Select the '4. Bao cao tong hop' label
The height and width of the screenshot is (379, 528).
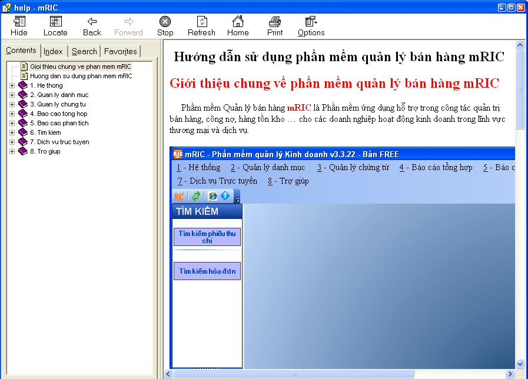[59, 114]
